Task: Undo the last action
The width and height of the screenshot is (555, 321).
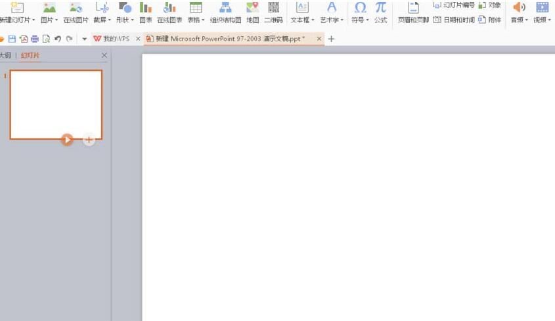Action: [58, 39]
